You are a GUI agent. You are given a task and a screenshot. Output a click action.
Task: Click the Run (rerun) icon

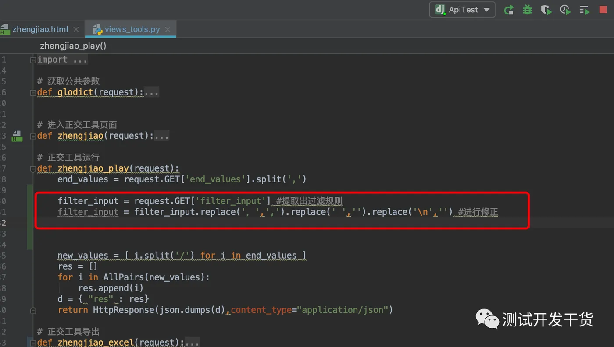(509, 10)
